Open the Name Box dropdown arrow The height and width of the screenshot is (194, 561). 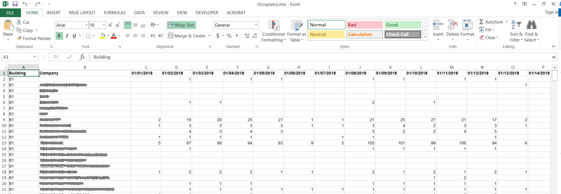click(x=35, y=57)
